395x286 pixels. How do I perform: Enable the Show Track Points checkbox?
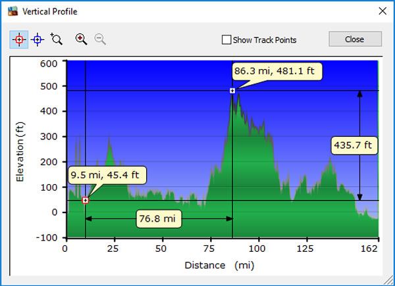(x=226, y=39)
